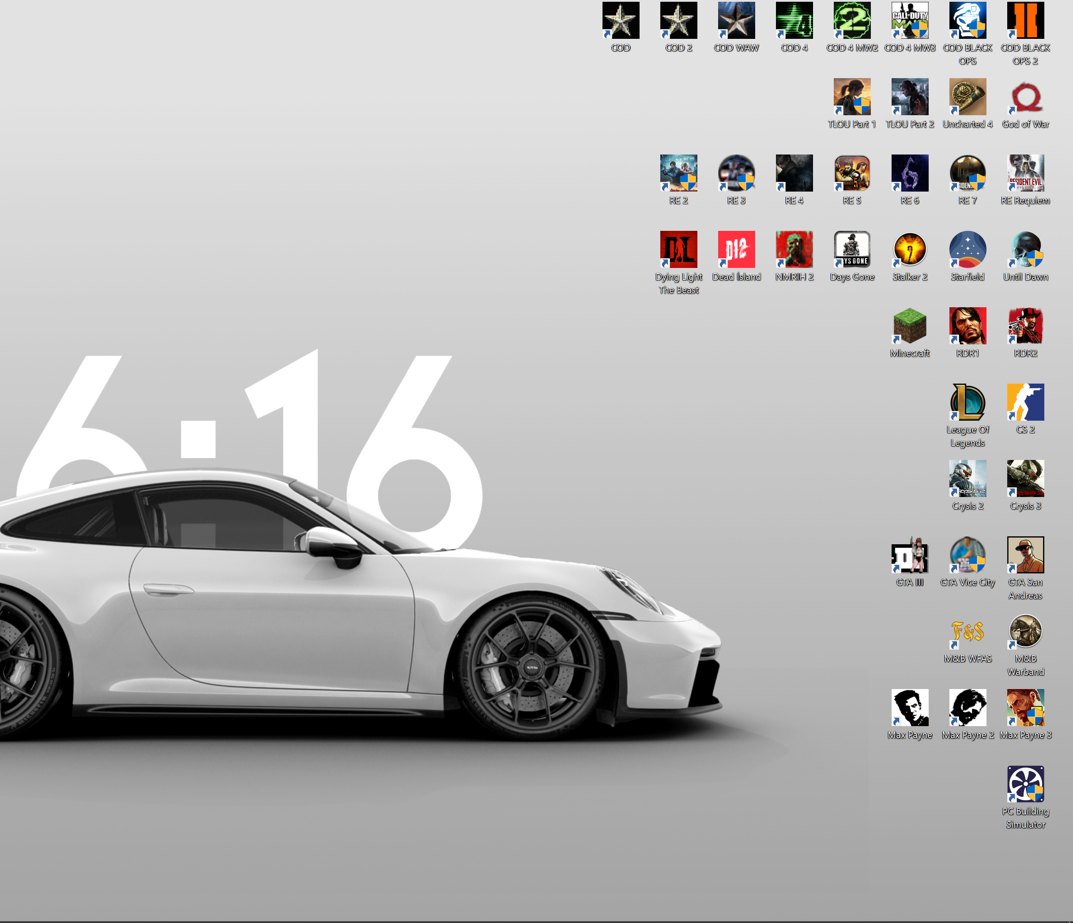Select the M&B Warband icon
Viewport: 1073px width, 923px height.
point(1025,631)
